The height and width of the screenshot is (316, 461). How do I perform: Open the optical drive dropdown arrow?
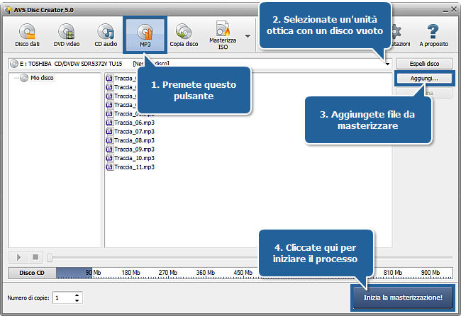(387, 64)
